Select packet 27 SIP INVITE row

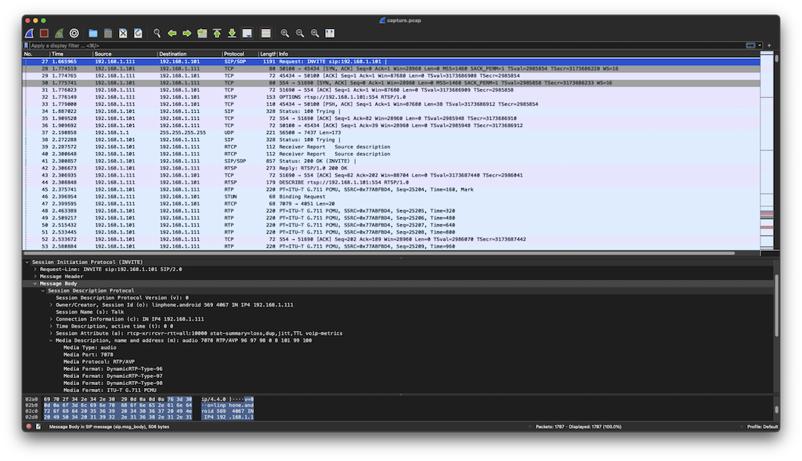pyautogui.click(x=392, y=61)
